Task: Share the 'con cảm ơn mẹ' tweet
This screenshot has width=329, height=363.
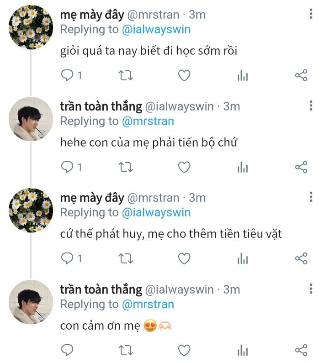Action: point(301,350)
